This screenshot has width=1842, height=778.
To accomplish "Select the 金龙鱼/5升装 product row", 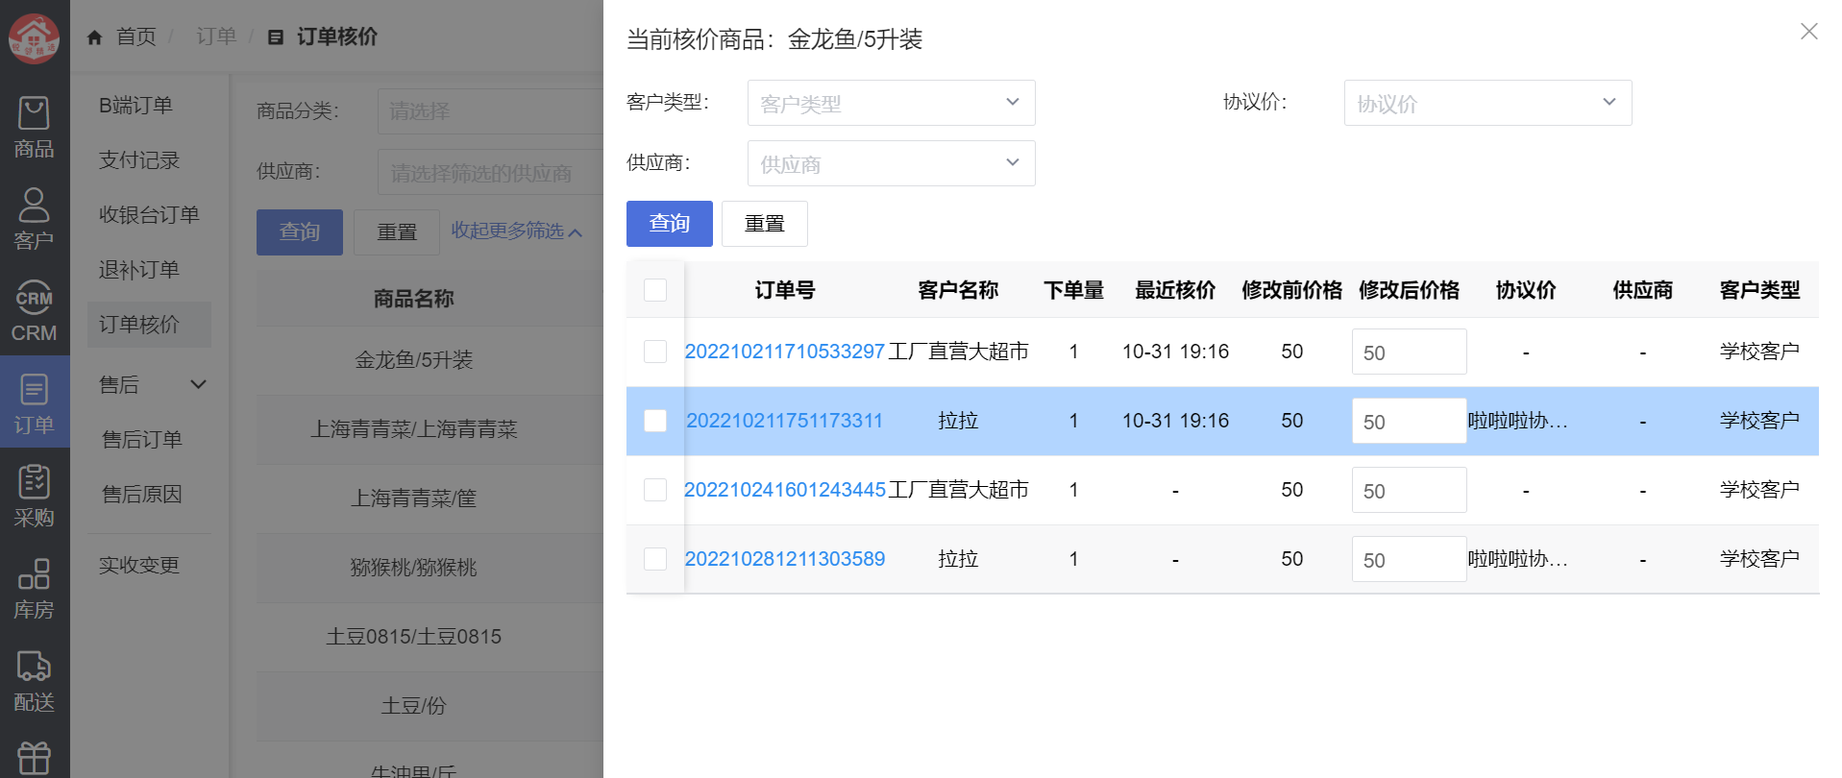I will [430, 360].
